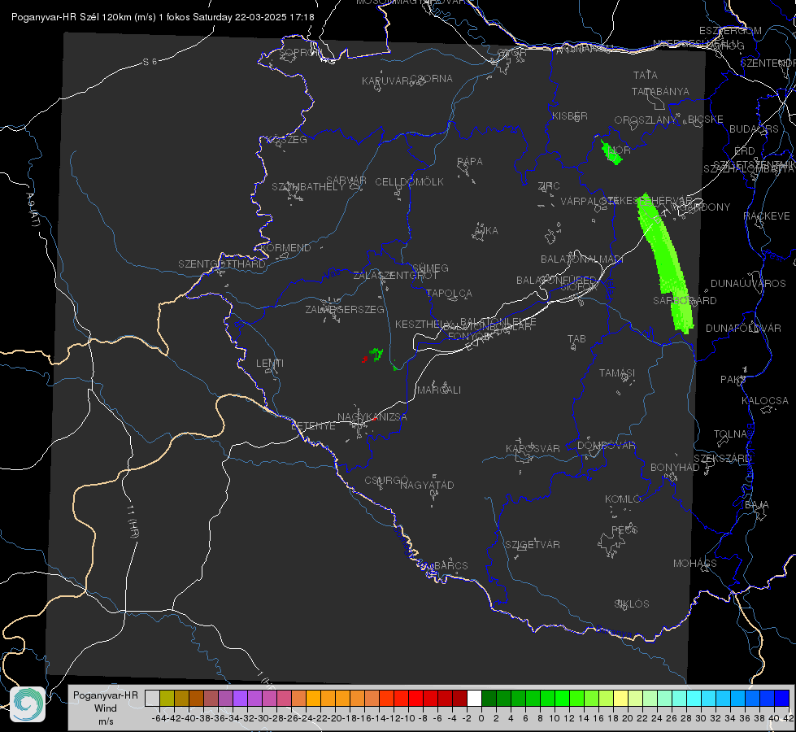Click the SZOMBATHELY city label
The height and width of the screenshot is (732, 796).
tap(308, 187)
